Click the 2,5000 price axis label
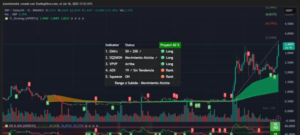 tap(289, 63)
